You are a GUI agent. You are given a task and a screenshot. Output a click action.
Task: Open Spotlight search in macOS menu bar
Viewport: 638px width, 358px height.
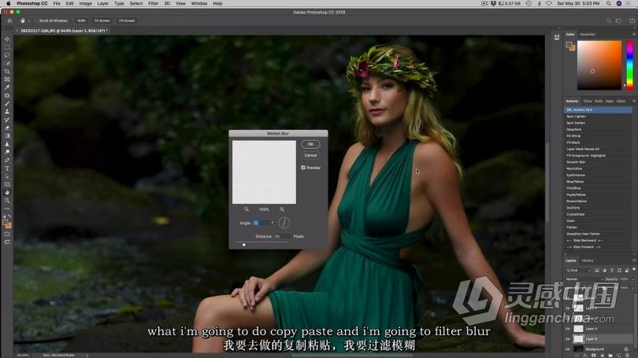pyautogui.click(x=609, y=3)
